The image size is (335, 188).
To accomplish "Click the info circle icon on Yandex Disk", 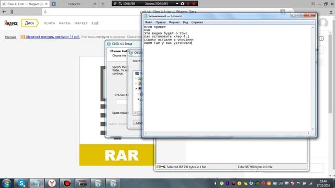I will (x=321, y=39).
